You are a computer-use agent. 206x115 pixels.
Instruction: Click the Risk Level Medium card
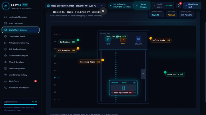171,14
